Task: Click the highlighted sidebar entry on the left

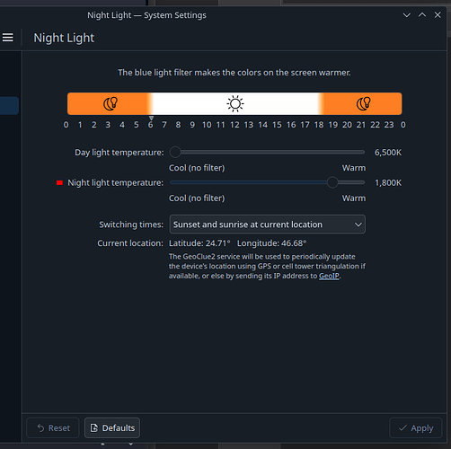Action: [x=9, y=105]
